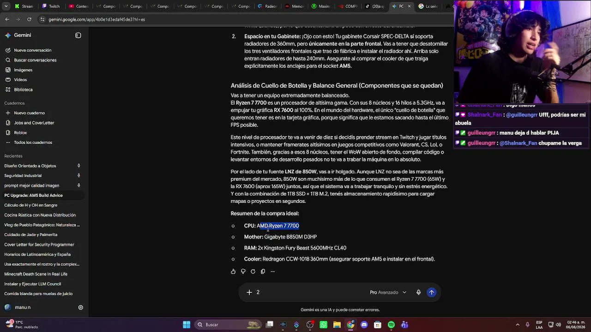Activate microphone voice input
The height and width of the screenshot is (332, 591).
[419, 292]
